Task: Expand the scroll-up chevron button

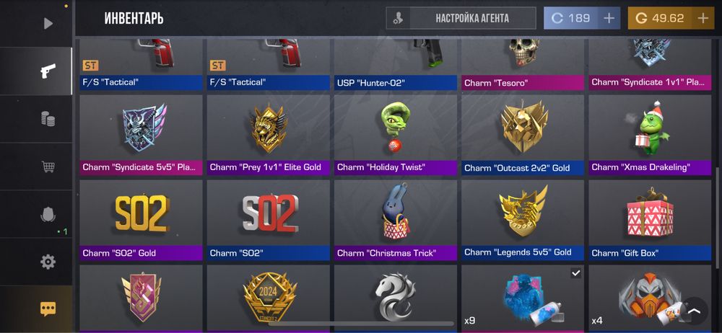Action: point(694,311)
